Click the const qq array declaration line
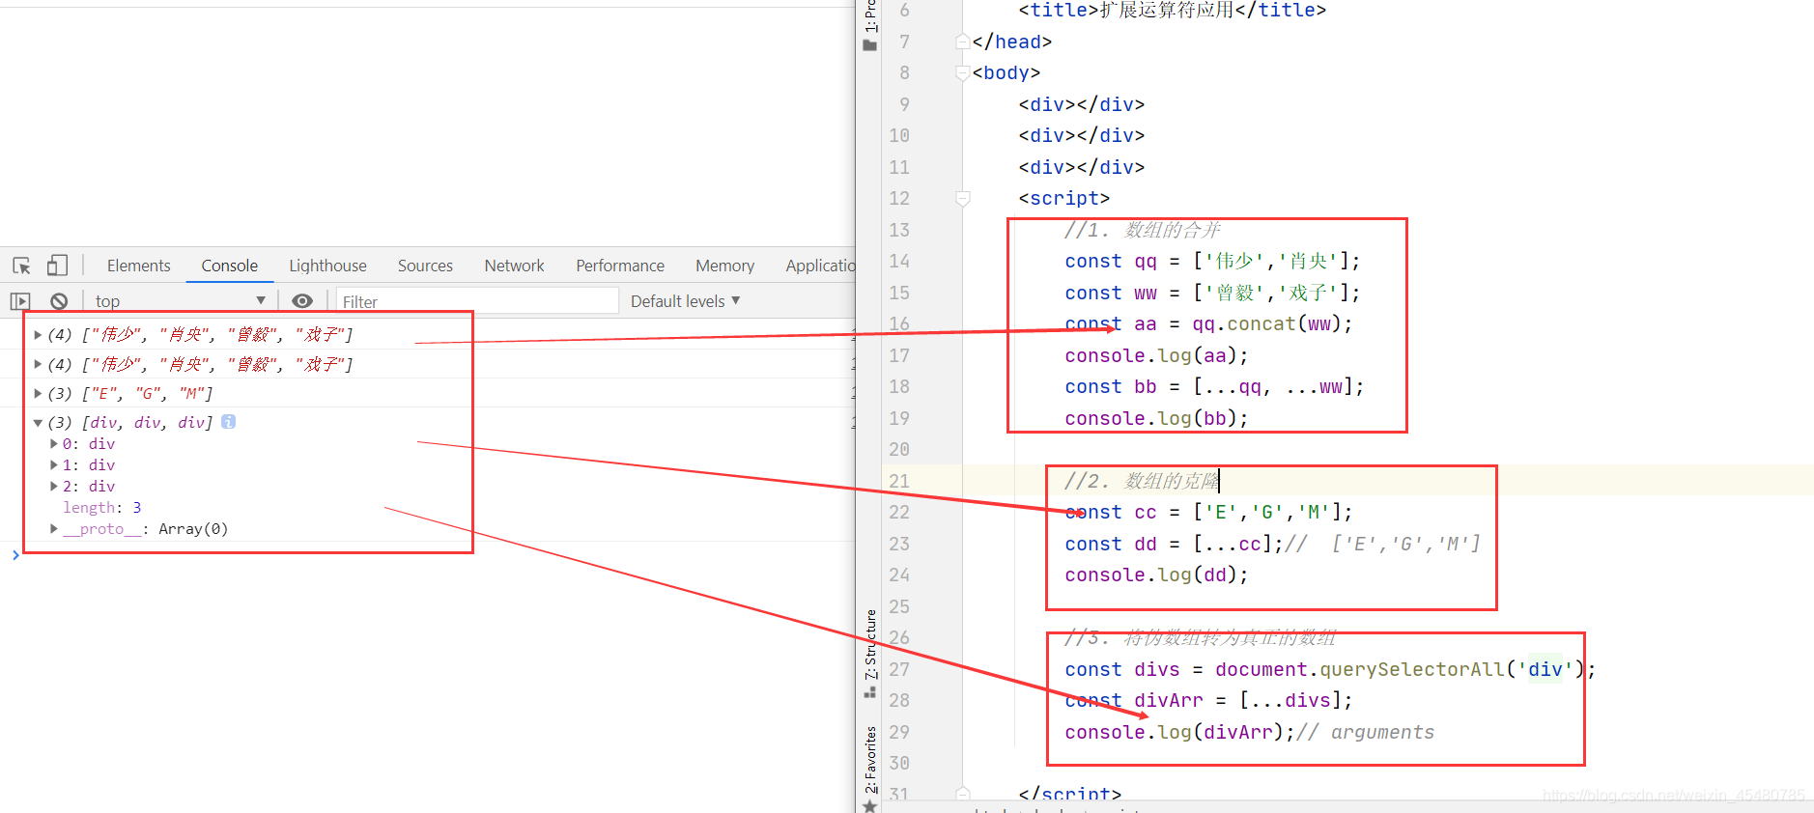Image resolution: width=1814 pixels, height=813 pixels. tap(1212, 261)
